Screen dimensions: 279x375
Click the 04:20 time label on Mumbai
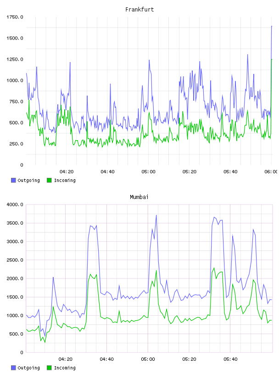pos(66,359)
